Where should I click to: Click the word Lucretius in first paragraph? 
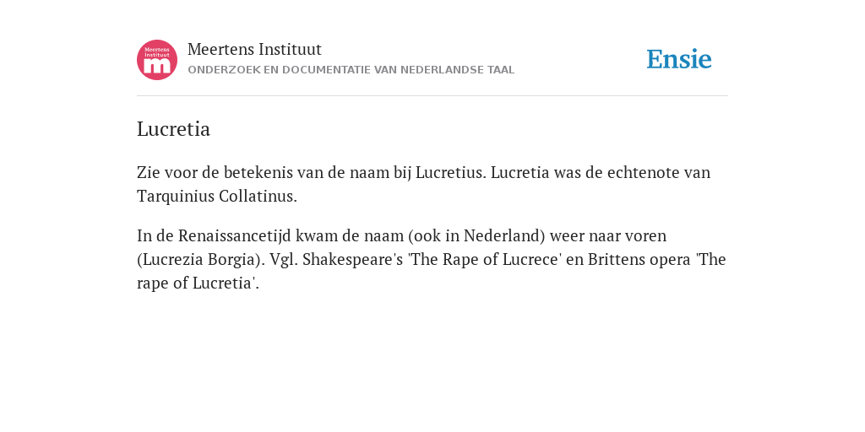click(x=451, y=172)
